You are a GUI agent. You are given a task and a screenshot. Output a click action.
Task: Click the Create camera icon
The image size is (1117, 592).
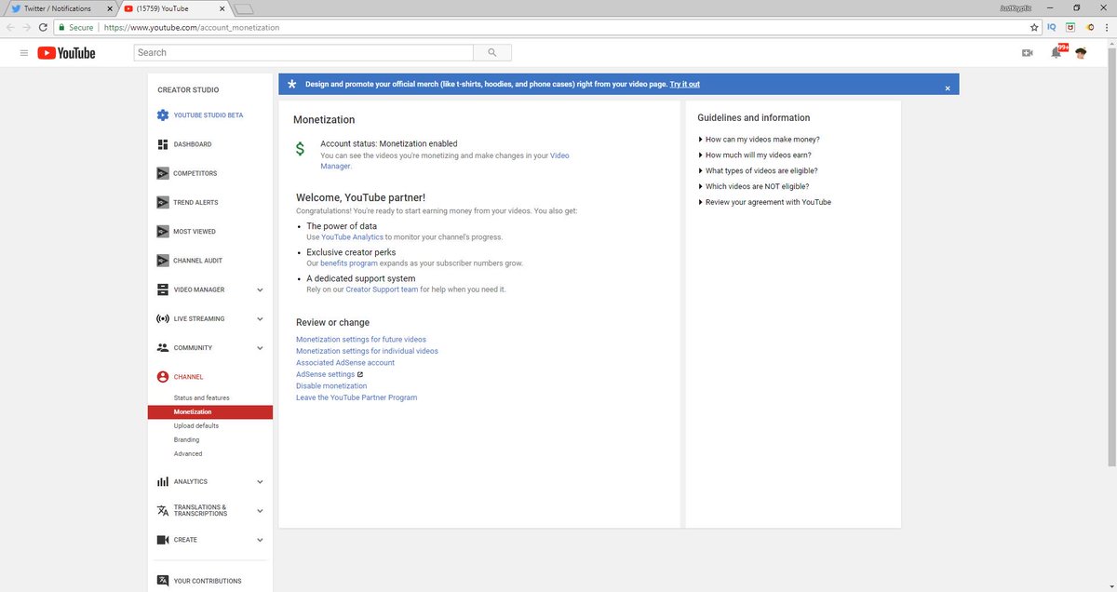(x=163, y=540)
